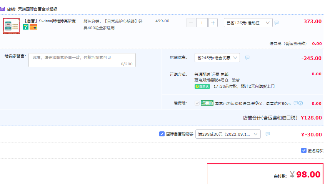Image resolution: width=325 pixels, height=184 pixels.
Task: Click the 17:30前付款 delivery estimate text
Action: pos(244,86)
